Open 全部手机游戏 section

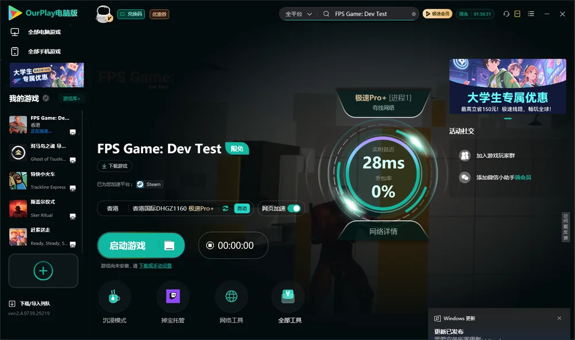coord(36,52)
